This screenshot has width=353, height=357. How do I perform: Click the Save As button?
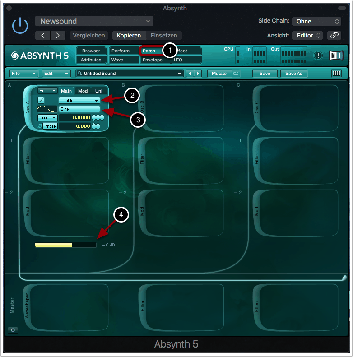click(x=294, y=74)
